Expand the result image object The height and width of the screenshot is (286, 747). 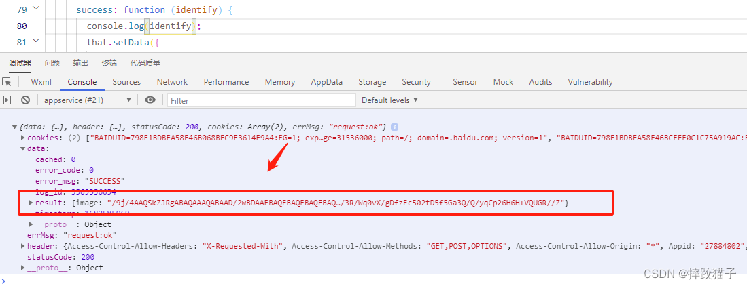(x=31, y=203)
